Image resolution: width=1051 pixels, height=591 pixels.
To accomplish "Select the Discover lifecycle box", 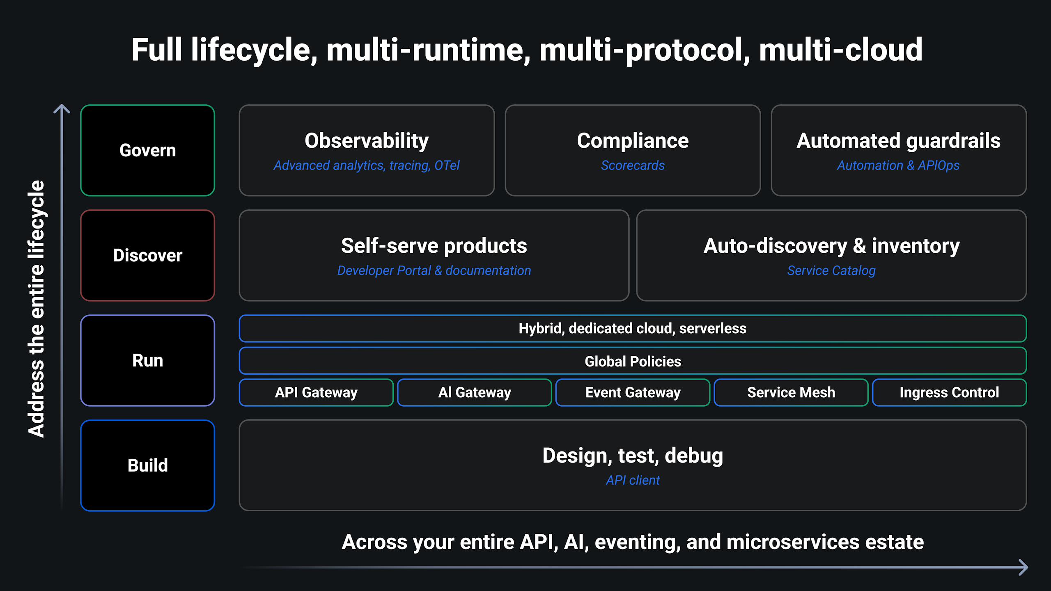I will coord(147,255).
